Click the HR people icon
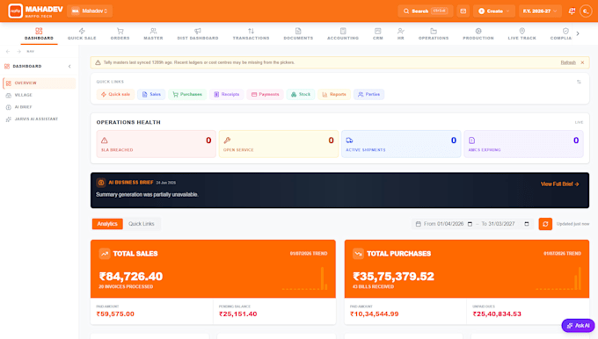This screenshot has height=339, width=598. click(400, 31)
